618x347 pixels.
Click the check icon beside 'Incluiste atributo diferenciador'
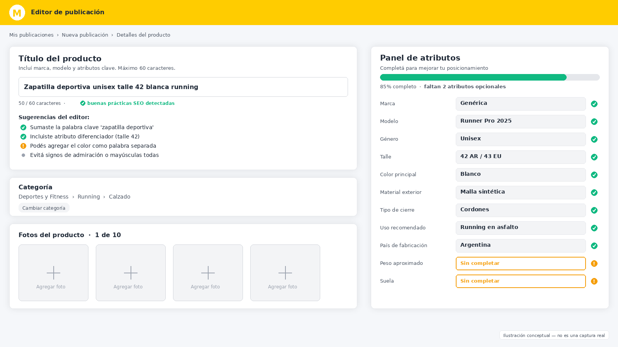(23, 137)
